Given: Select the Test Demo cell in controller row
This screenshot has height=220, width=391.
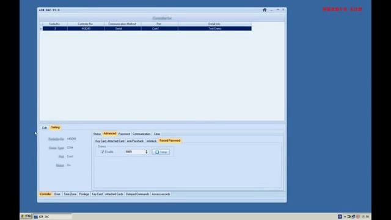Looking at the screenshot, I should point(214,29).
